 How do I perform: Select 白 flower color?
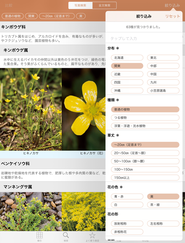127,205
